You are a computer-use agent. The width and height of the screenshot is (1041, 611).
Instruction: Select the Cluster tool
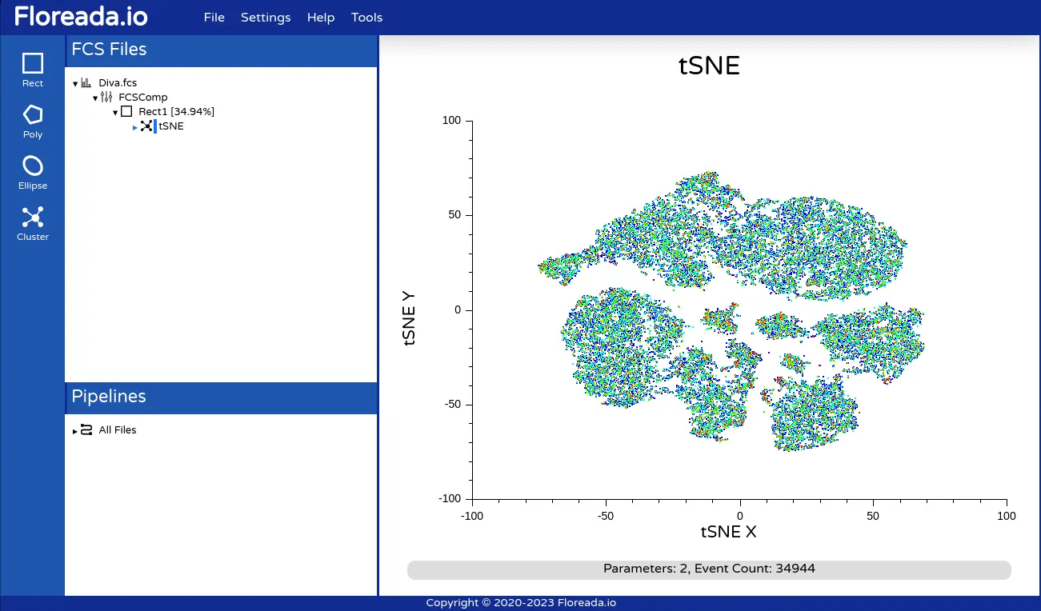(33, 223)
